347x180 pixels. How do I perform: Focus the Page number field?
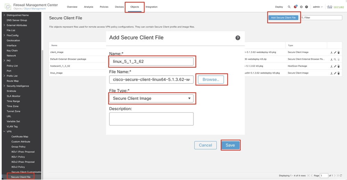tap(324, 175)
